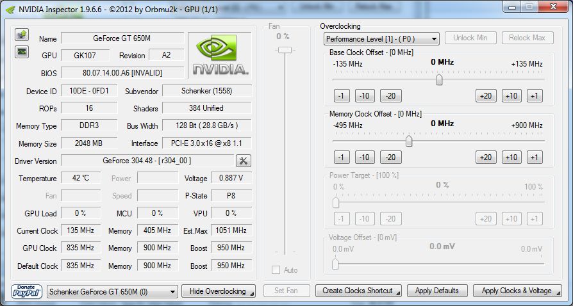Click the Voltage 0.887 V field

click(231, 178)
